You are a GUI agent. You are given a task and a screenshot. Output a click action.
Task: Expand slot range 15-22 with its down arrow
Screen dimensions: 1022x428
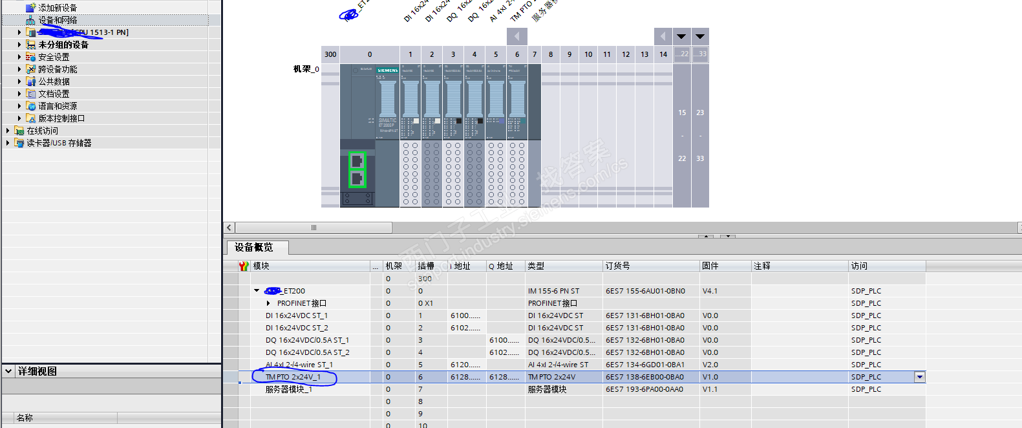tap(681, 36)
